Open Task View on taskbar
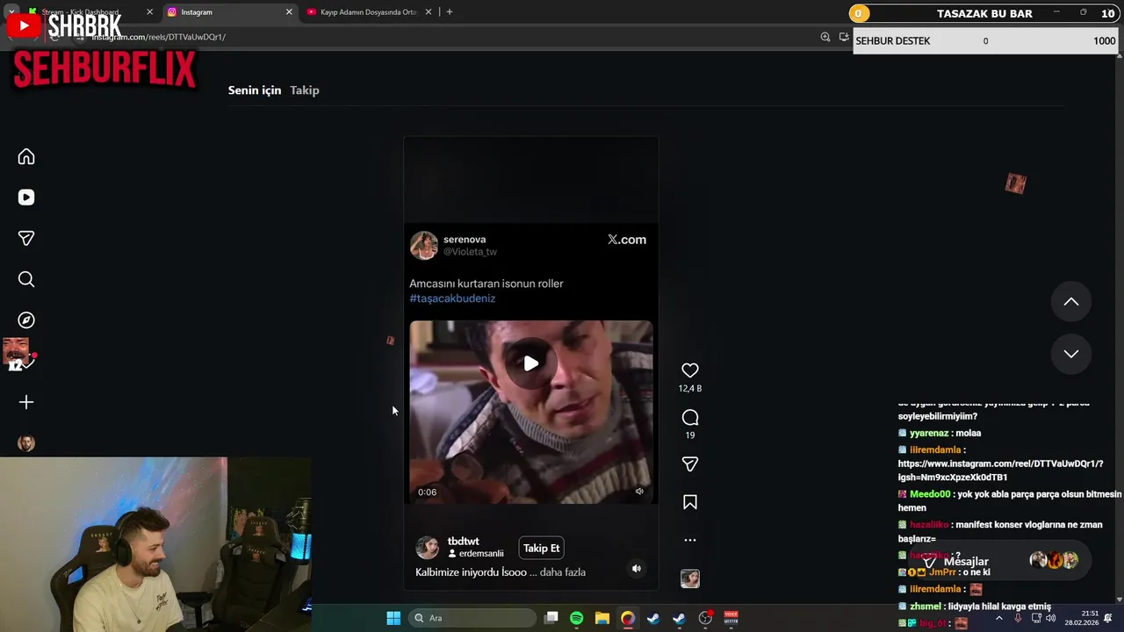Viewport: 1124px width, 632px height. (551, 618)
